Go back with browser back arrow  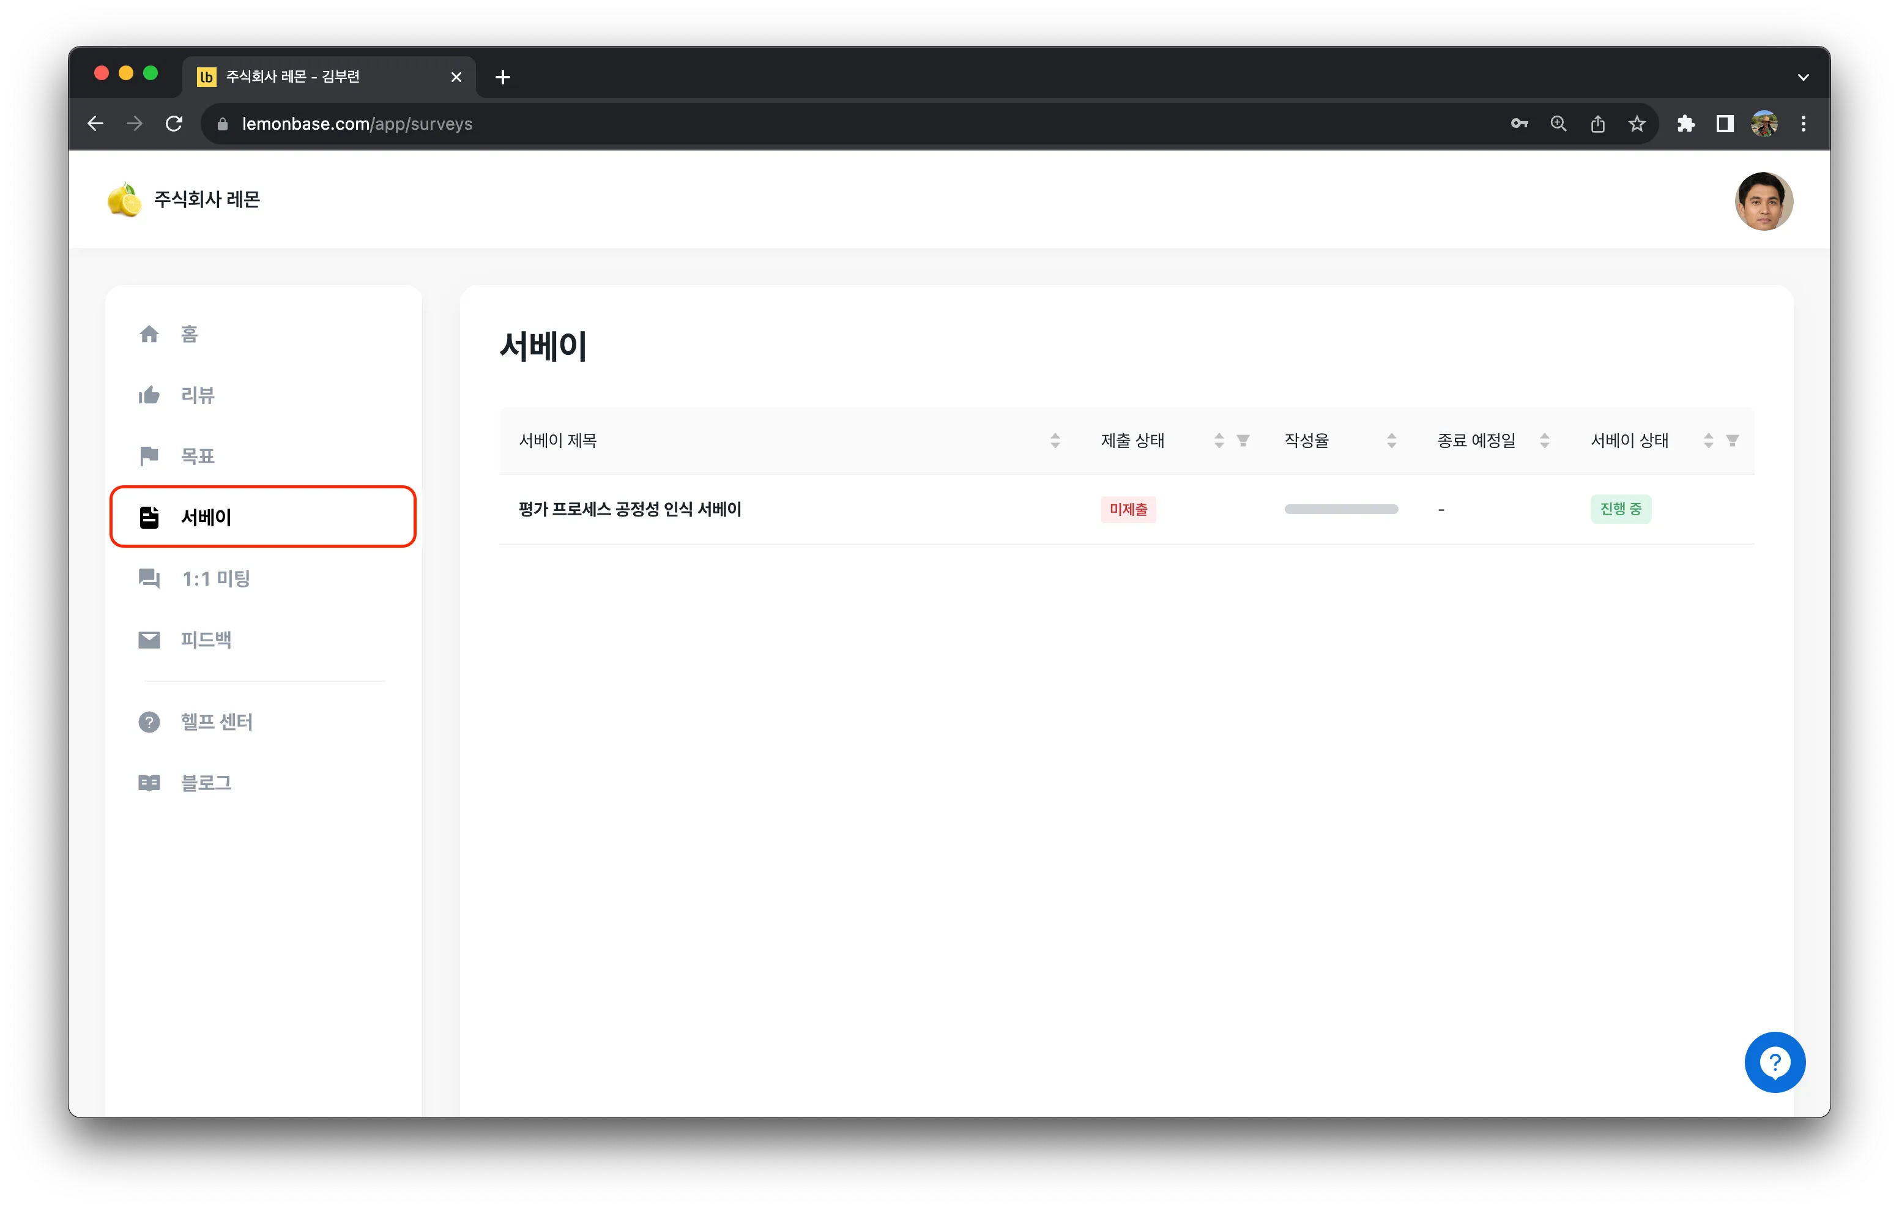[95, 124]
